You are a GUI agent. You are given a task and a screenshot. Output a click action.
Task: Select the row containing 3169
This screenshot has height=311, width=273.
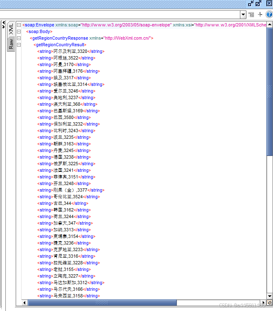click(x=69, y=111)
